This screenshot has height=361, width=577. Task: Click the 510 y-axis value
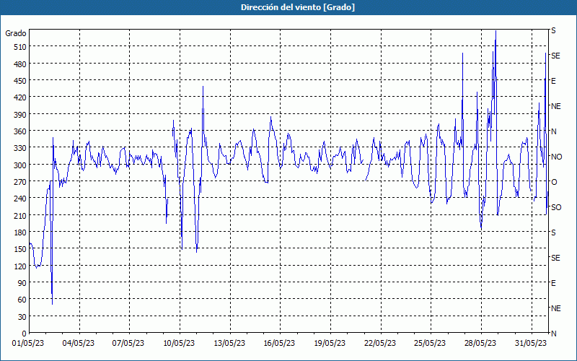(20, 47)
